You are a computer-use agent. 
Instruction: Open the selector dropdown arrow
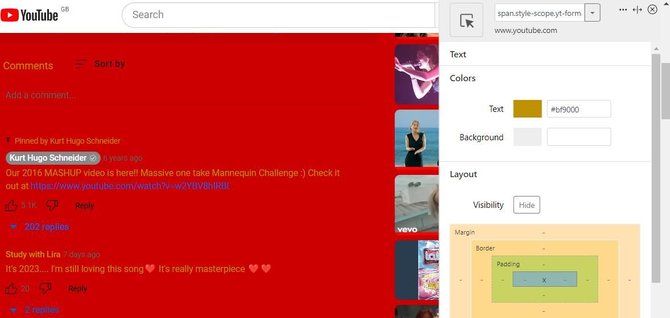coord(592,13)
